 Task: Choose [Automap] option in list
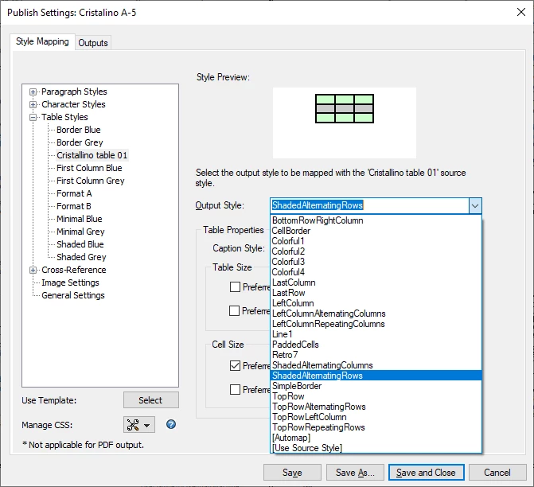tap(376, 438)
